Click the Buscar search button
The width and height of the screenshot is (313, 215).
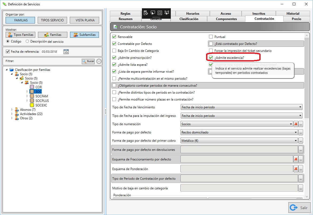click(88, 61)
